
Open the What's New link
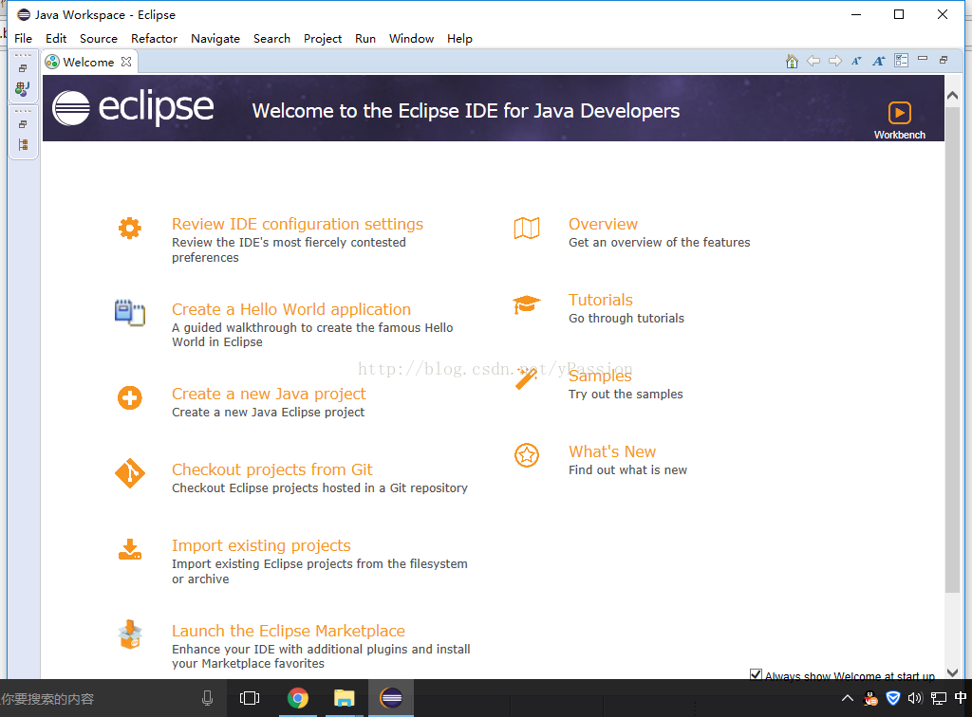[612, 451]
